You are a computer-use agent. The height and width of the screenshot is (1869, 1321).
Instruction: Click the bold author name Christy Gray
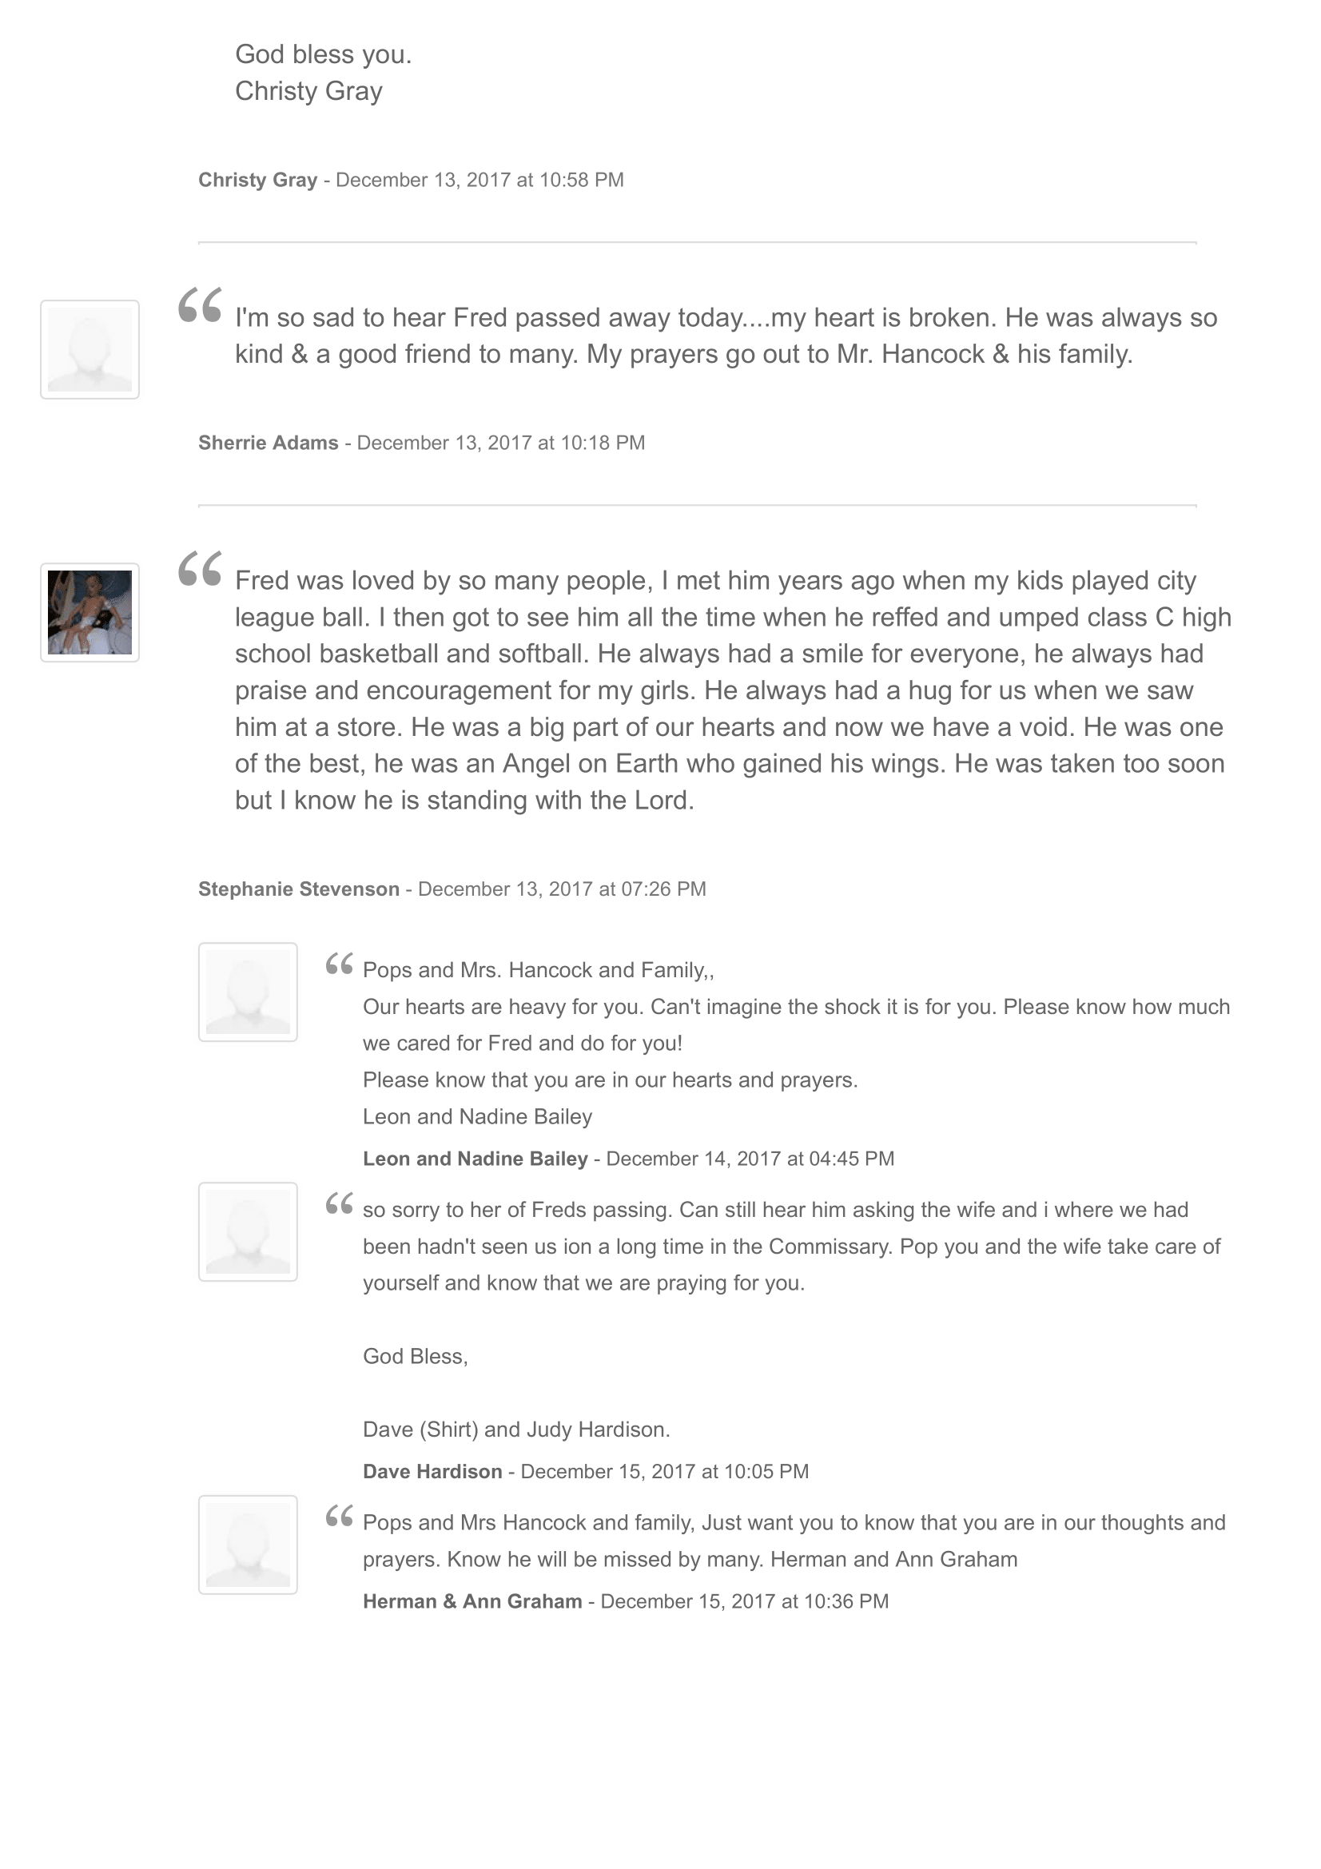[257, 180]
